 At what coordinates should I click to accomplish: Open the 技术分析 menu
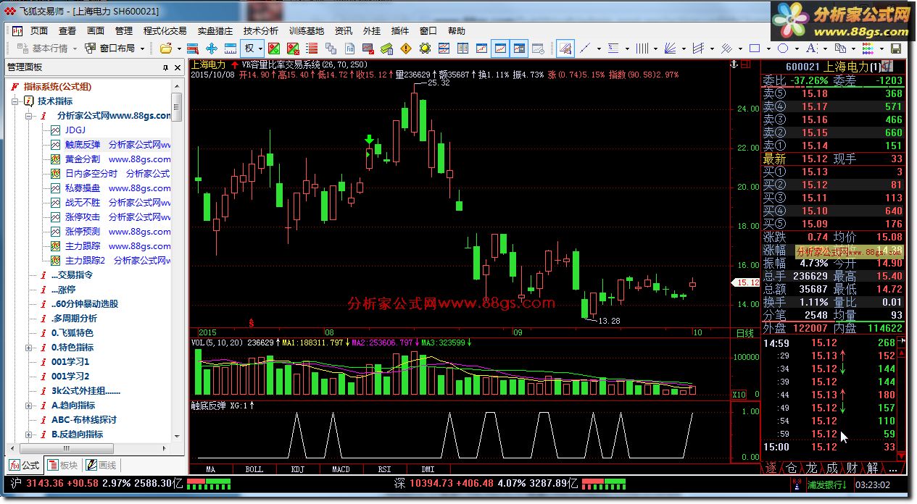tap(260, 30)
